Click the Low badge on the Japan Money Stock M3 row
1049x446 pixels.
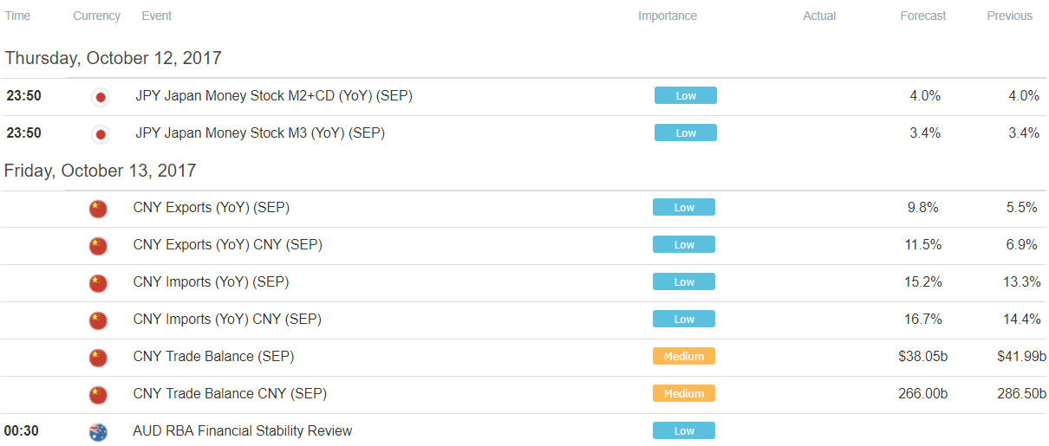[686, 133]
